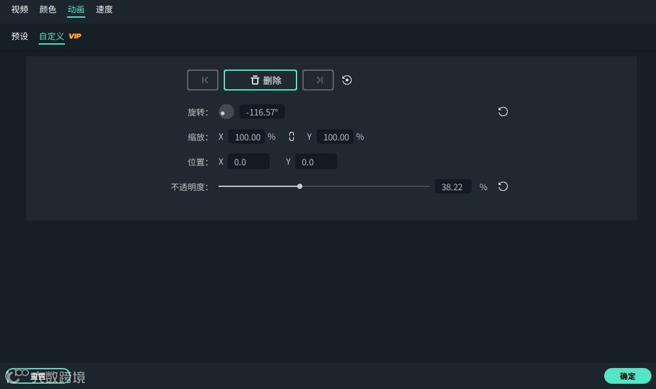656x389 pixels.
Task: Click the 删除 delete button
Action: pos(260,80)
